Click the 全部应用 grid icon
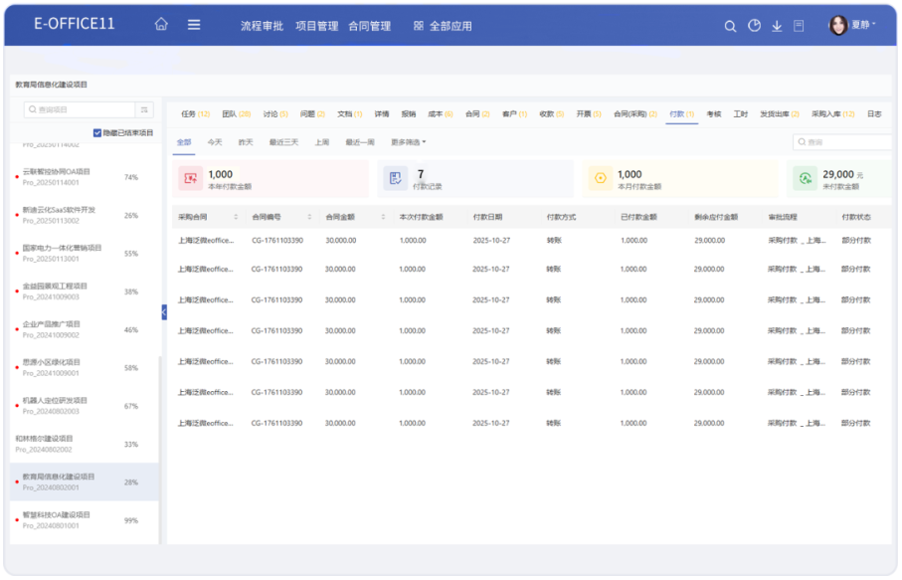The height and width of the screenshot is (580, 902). click(x=418, y=26)
